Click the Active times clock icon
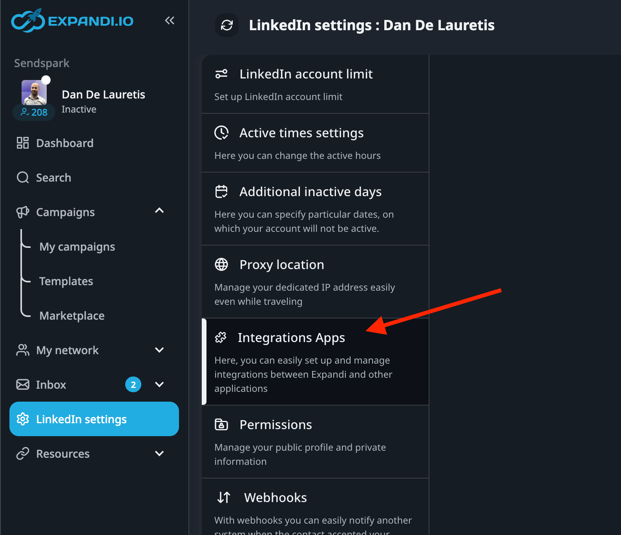Viewport: 621px width, 535px height. pos(221,133)
